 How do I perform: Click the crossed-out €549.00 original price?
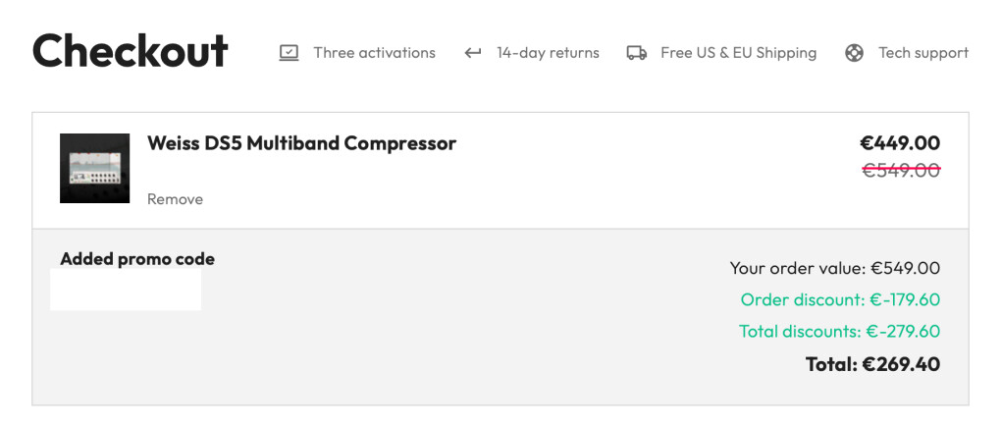click(900, 170)
